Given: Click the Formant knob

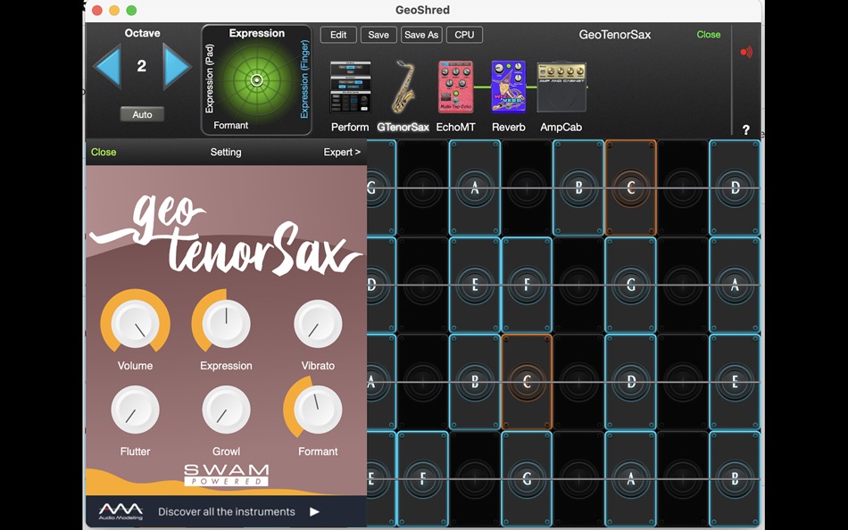Looking at the screenshot, I should [x=317, y=410].
